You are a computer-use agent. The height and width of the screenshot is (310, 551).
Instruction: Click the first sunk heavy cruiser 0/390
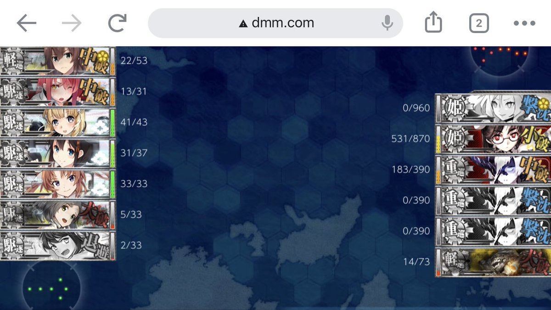[493, 201]
